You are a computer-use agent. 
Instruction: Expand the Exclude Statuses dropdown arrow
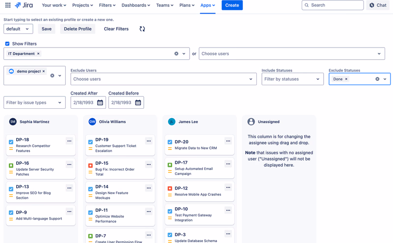click(x=385, y=79)
